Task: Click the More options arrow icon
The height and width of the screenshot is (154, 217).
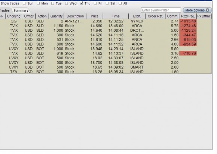Action: [x=207, y=10]
